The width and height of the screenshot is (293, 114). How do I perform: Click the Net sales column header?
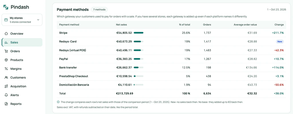pyautogui.click(x=121, y=25)
